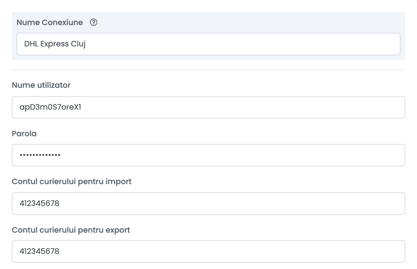Click the Nume utilizator input field
The image size is (417, 269).
[x=208, y=107]
